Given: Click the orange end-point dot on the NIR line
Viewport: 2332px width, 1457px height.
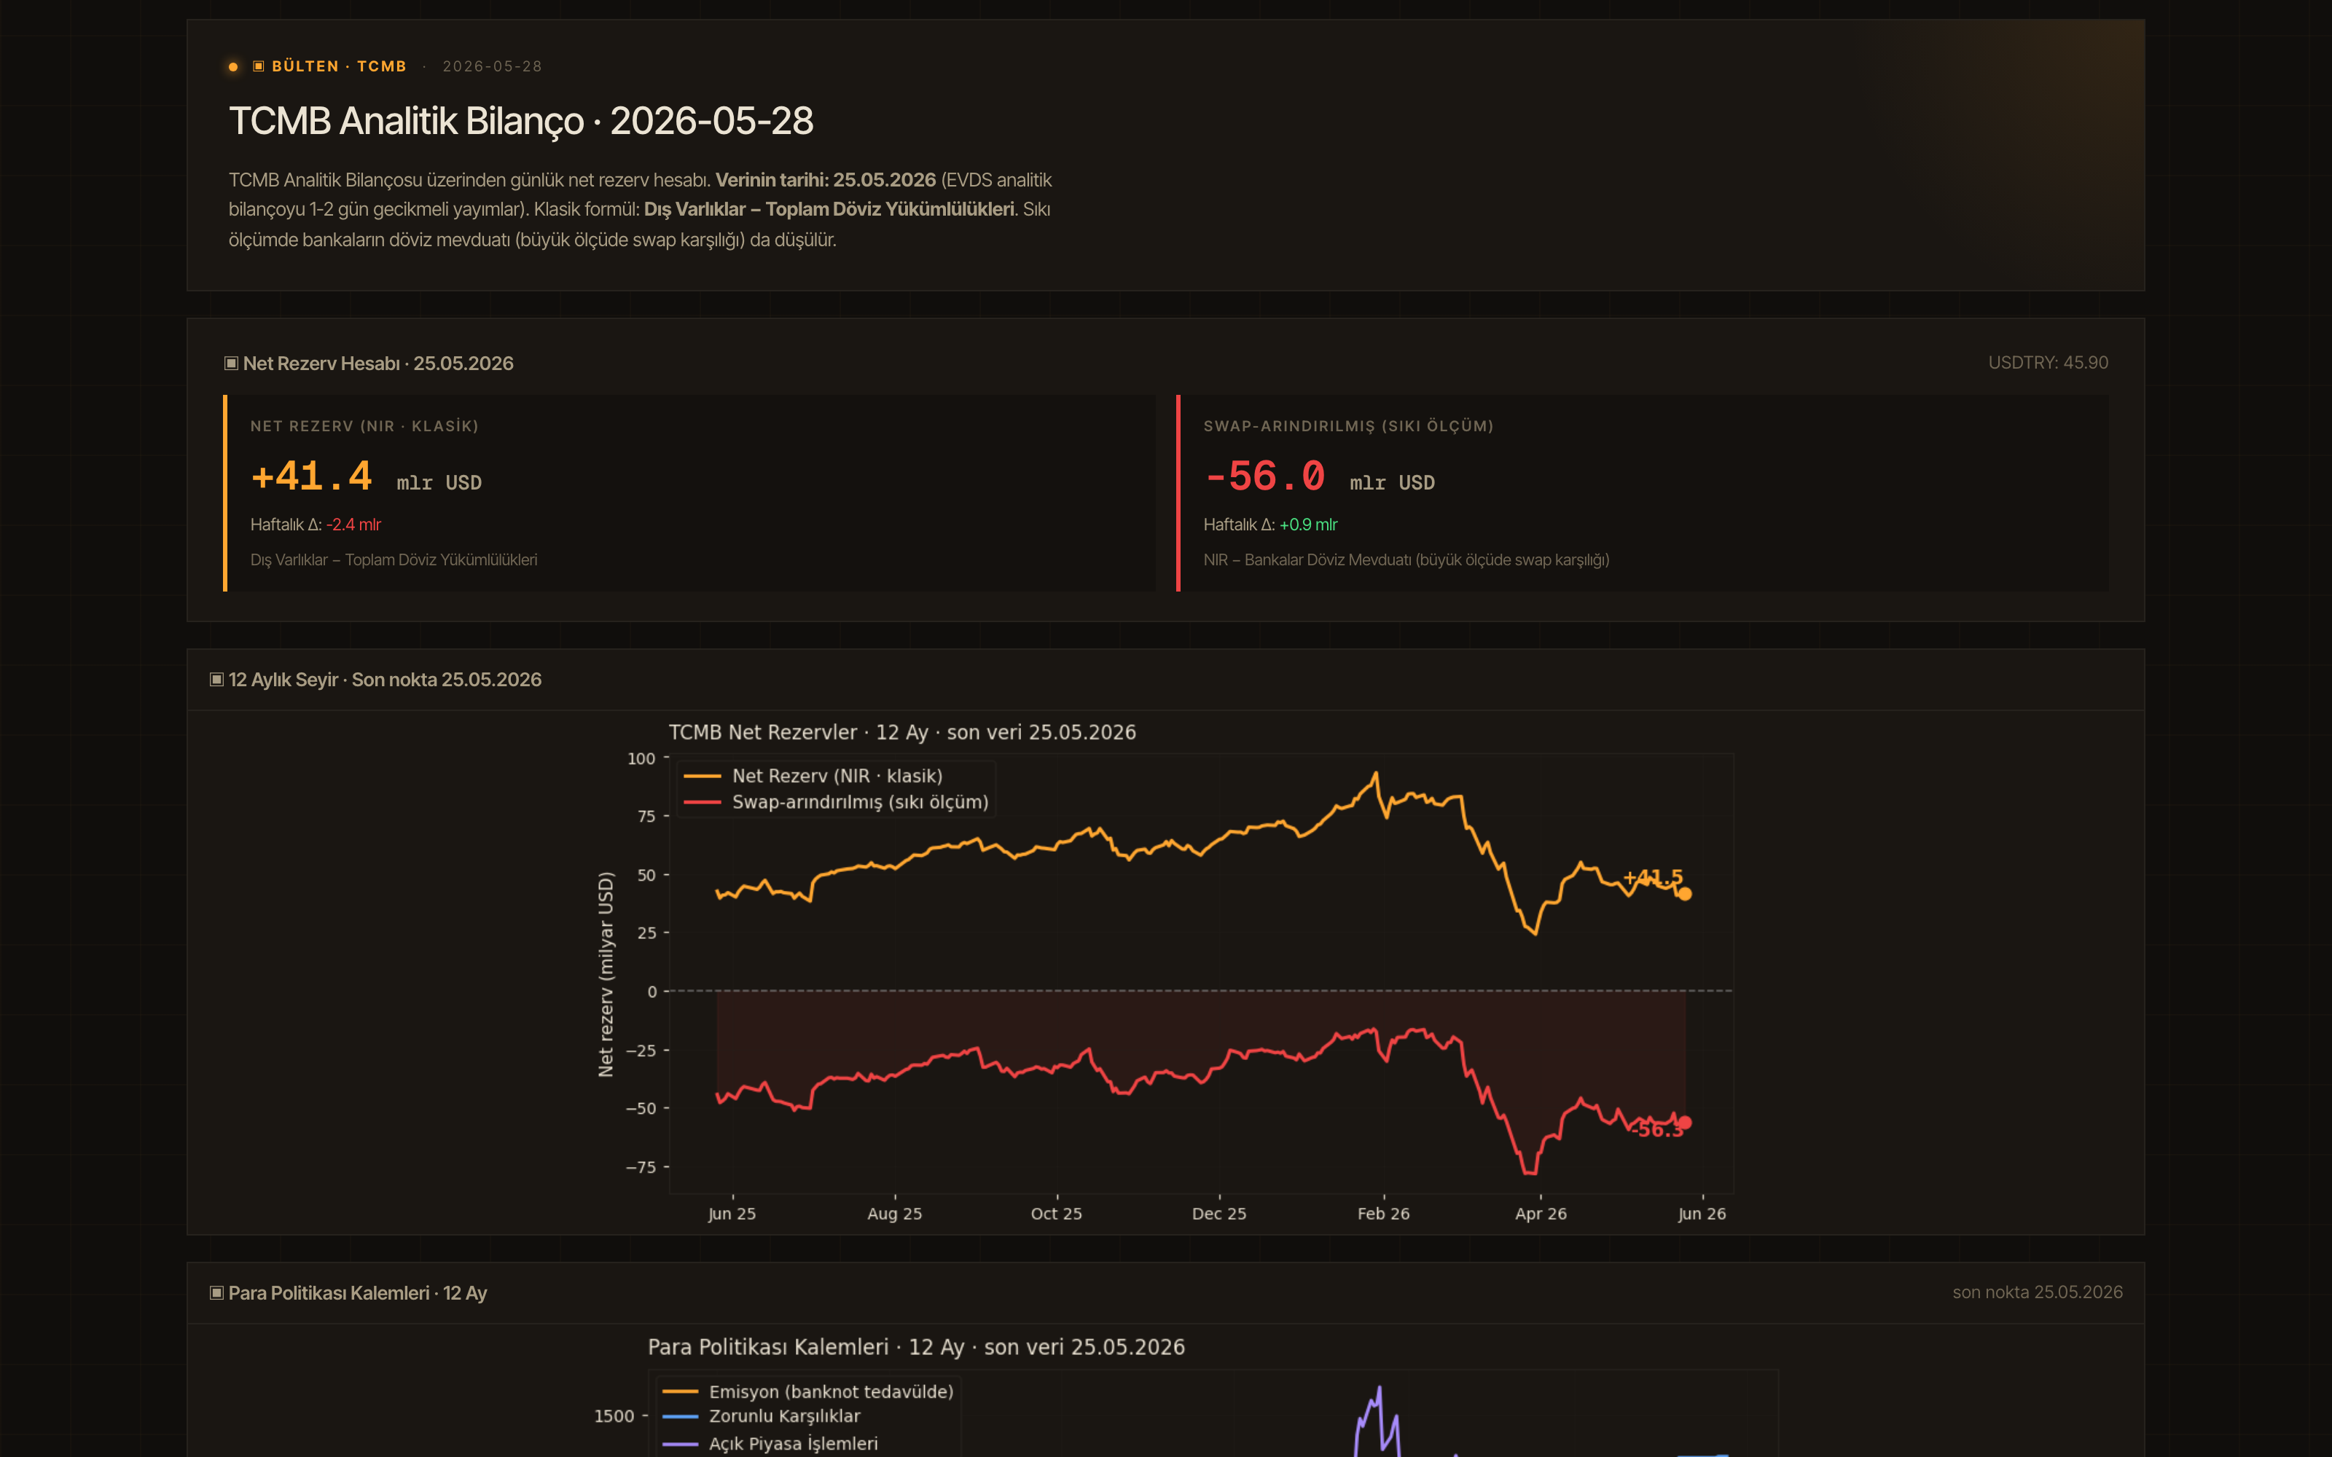Looking at the screenshot, I should (1684, 895).
